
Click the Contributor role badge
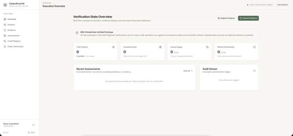point(282,5)
